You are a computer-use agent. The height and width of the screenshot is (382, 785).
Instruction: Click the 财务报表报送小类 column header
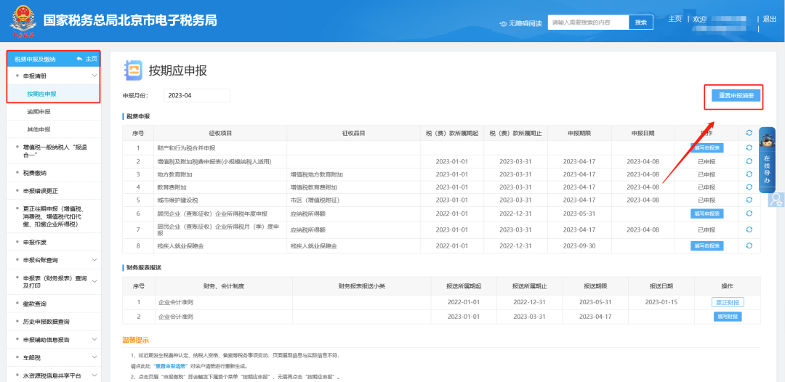pyautogui.click(x=361, y=286)
